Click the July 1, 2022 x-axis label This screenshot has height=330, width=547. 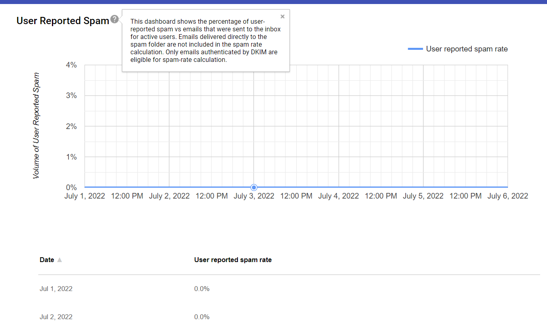[x=85, y=196]
